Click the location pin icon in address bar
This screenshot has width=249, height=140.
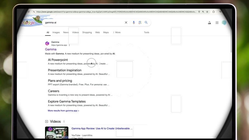(x=199, y=12)
